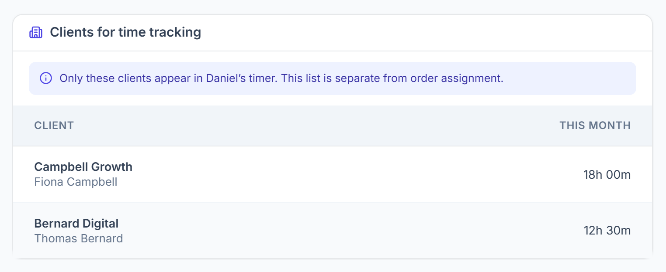Select the info banner about Daniel's timer
The height and width of the screenshot is (272, 666).
(333, 78)
